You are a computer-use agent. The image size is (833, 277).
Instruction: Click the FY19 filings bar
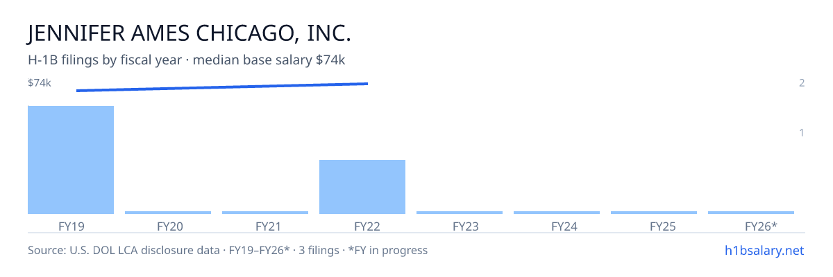[x=71, y=160]
